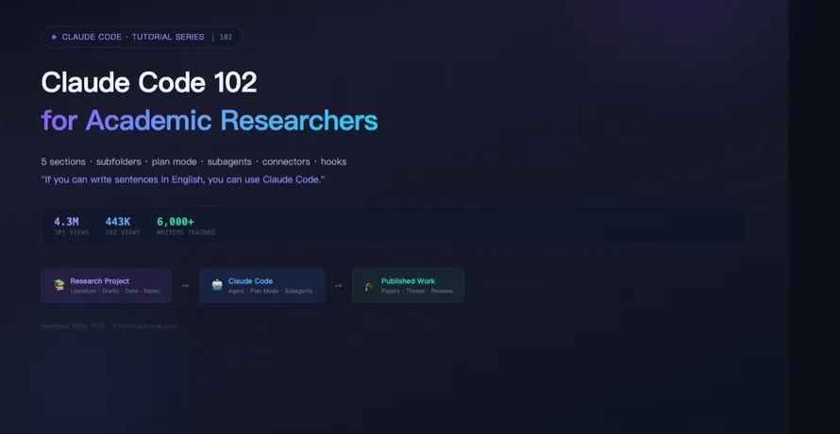Click the quote about writing sentences in English
840x434 pixels.
[183, 179]
